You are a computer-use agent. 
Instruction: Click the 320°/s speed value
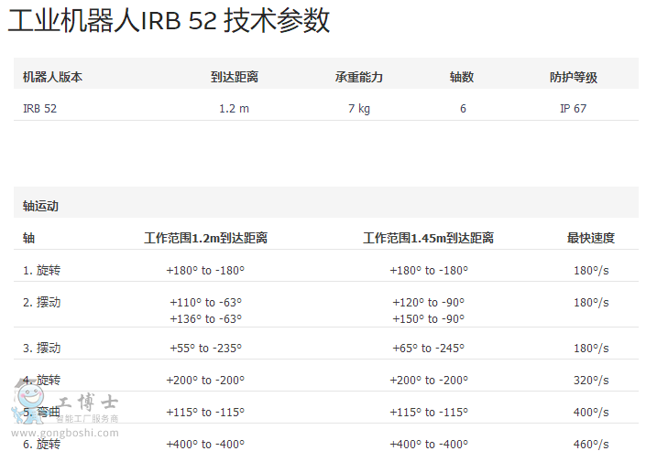(x=591, y=381)
